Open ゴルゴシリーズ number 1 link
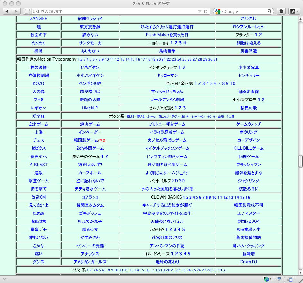 tap(172, 254)
